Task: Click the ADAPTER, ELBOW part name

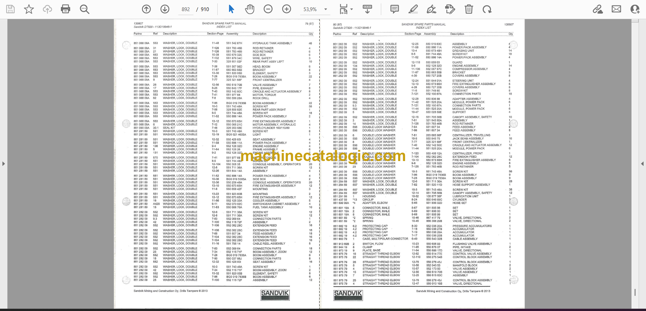Action: 375,203
